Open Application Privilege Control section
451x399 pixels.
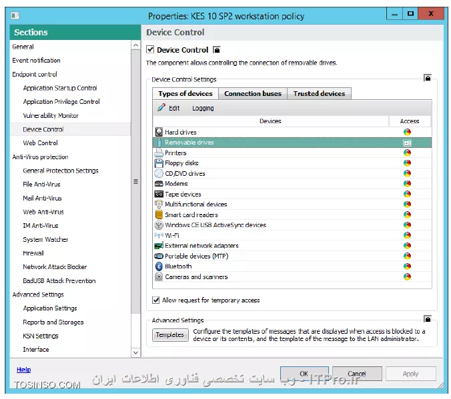(x=61, y=102)
